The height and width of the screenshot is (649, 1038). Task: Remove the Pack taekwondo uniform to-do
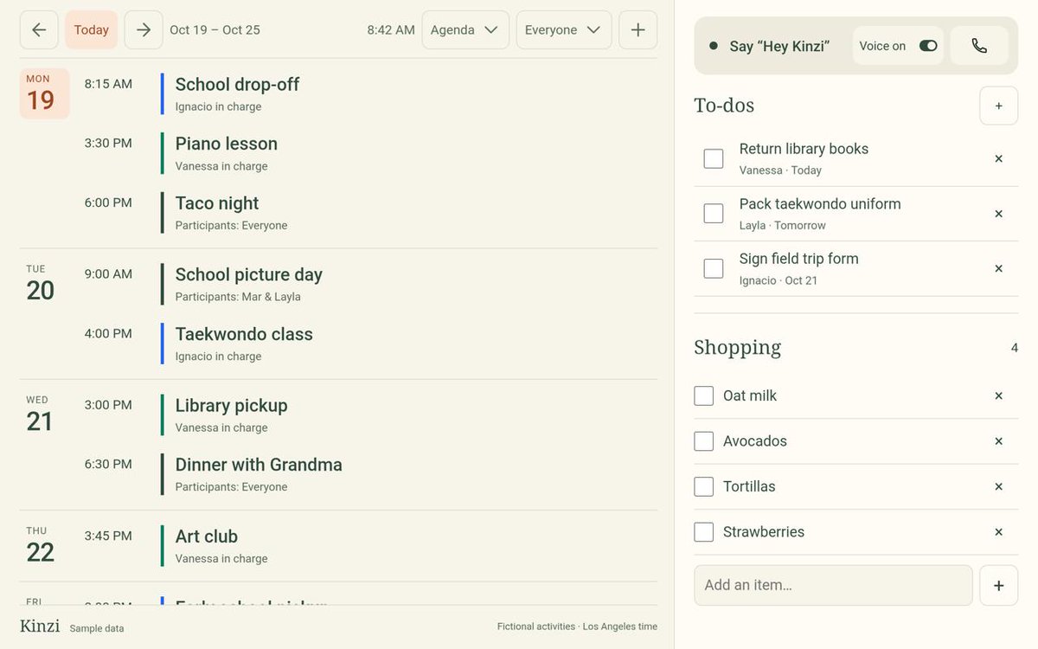(998, 214)
